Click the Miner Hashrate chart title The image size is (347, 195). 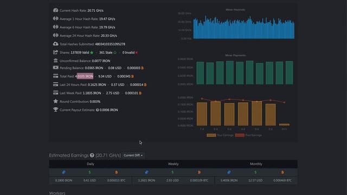pos(235,10)
